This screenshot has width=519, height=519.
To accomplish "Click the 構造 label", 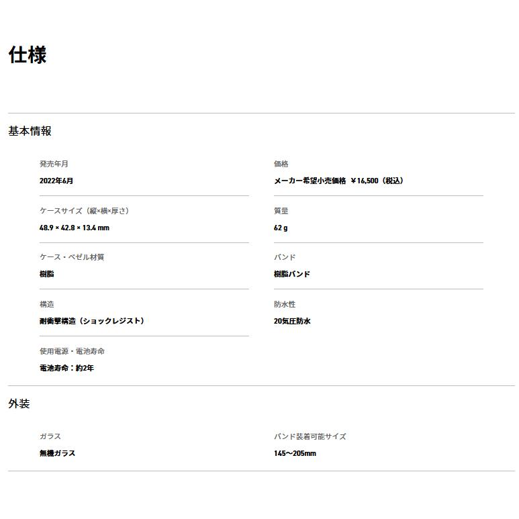I will coord(46,304).
